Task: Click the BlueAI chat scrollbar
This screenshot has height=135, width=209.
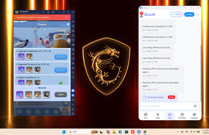Action: point(201,74)
